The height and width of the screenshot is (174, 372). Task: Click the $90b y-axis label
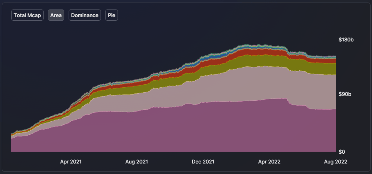click(x=346, y=94)
